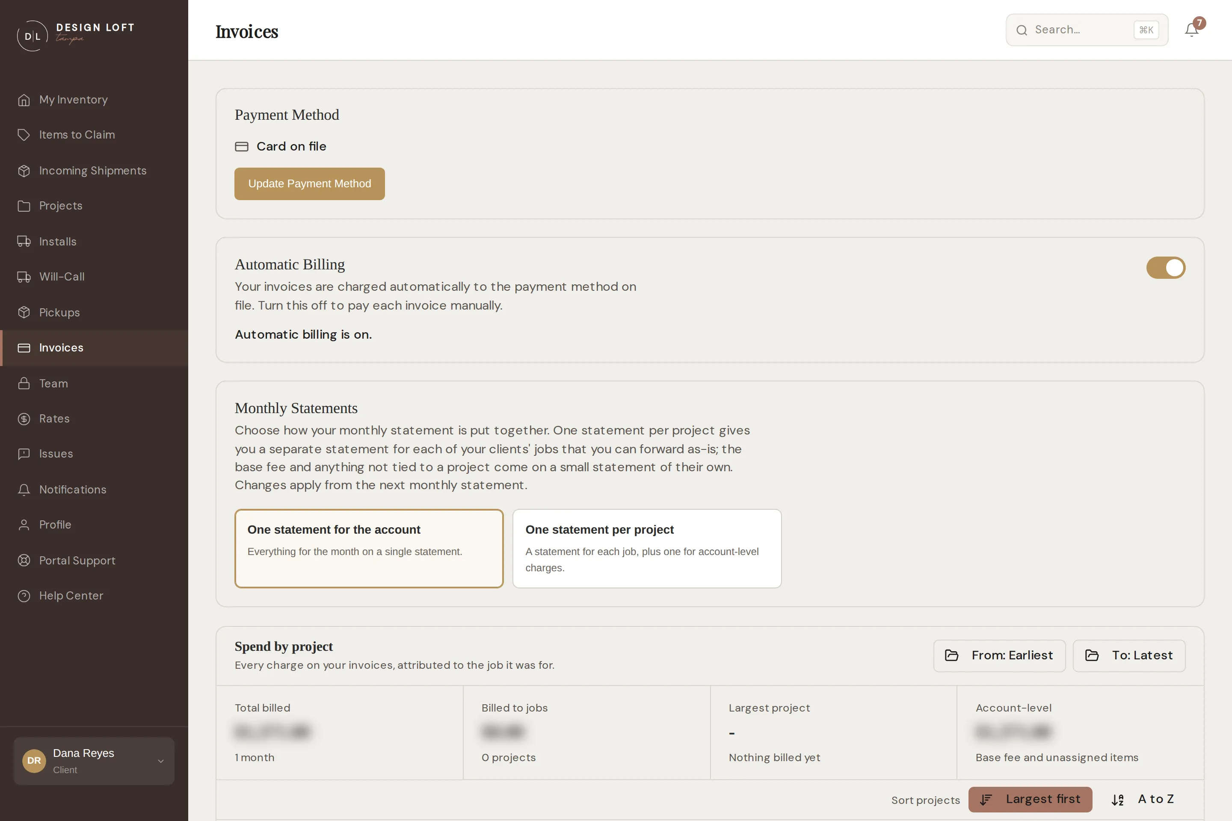
Task: Open the Help Center link
Action: click(x=94, y=596)
